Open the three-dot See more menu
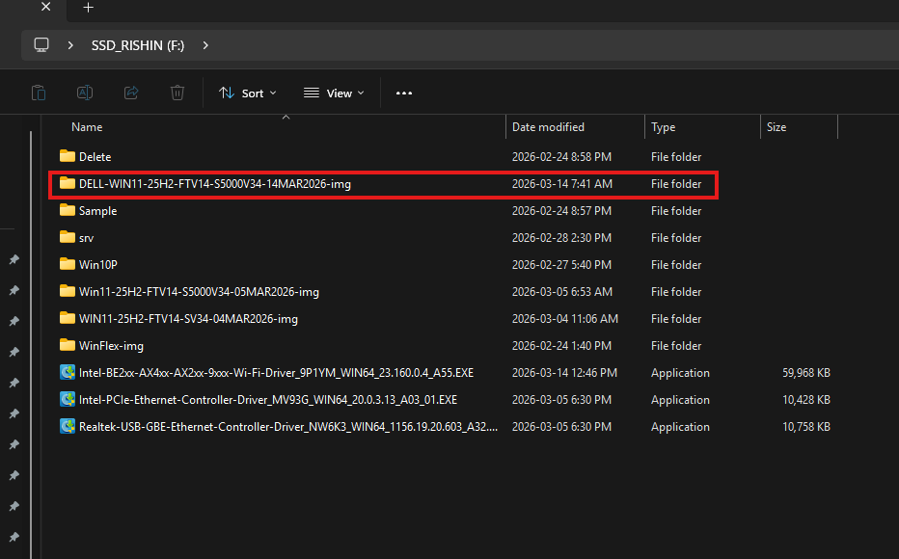Viewport: 899px width, 559px height. click(x=404, y=93)
